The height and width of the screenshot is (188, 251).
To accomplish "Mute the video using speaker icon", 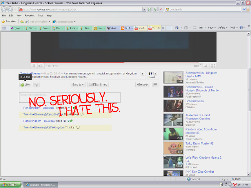I will 40,66.
